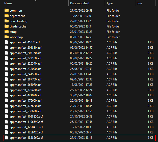Click file icon of appmanifest_421020.acf

[x=7, y=95]
